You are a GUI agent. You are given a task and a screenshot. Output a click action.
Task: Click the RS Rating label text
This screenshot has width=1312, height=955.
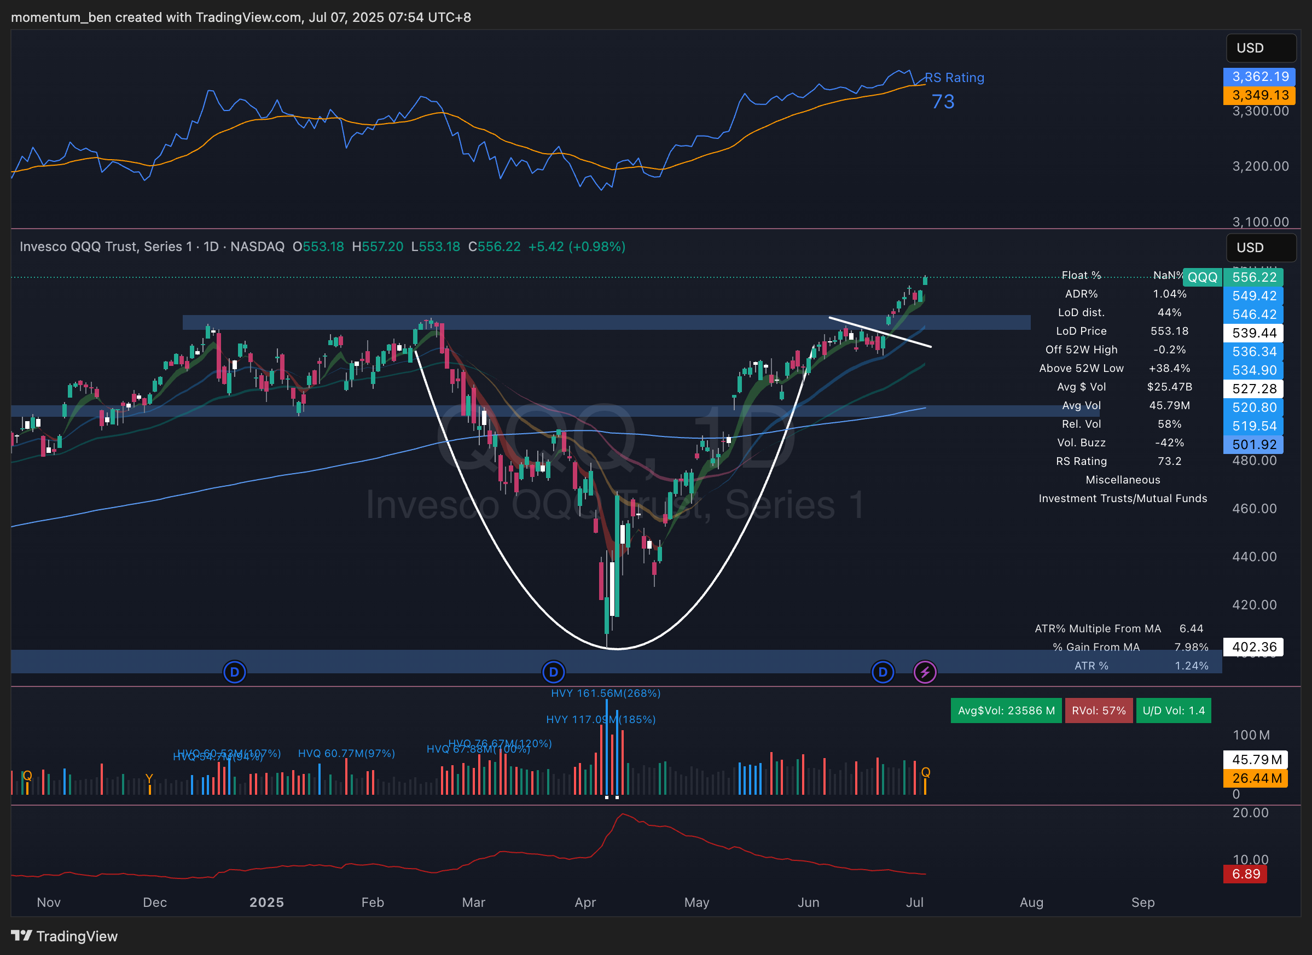[954, 78]
